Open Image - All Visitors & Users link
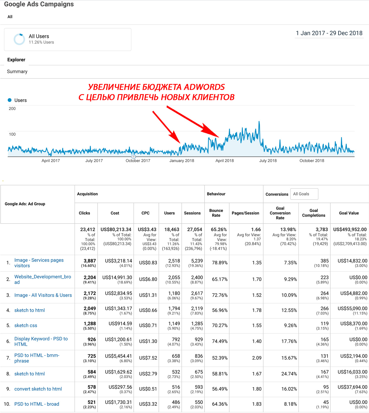Screen dimensions: 369x413 (43, 295)
